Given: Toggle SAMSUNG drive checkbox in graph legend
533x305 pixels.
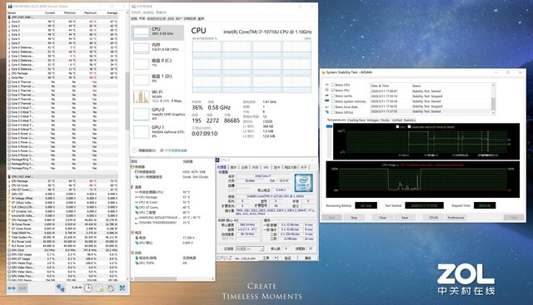Looking at the screenshot, I should (409, 126).
